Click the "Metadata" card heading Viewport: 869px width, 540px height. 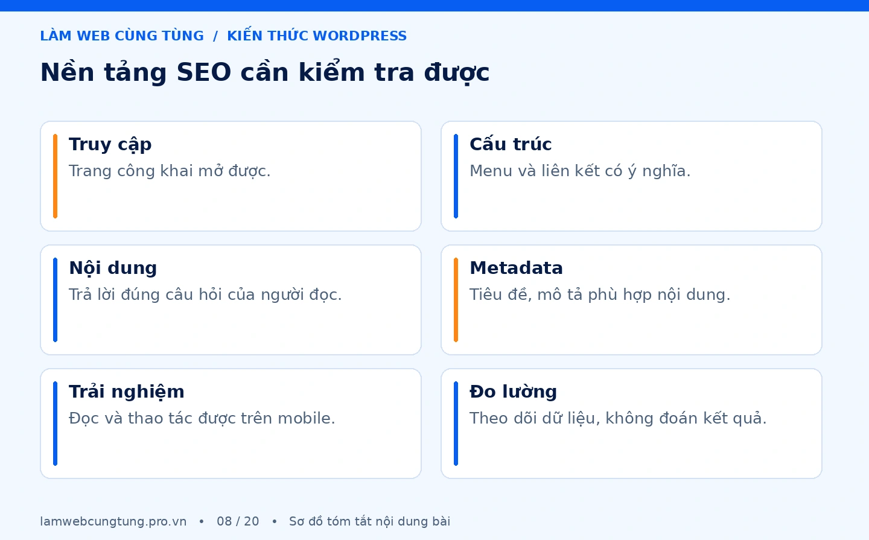[516, 268]
